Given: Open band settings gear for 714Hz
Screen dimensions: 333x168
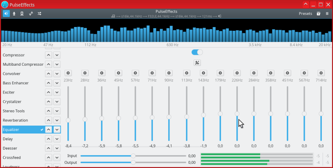Looking at the screenshot, I should click(321, 73).
